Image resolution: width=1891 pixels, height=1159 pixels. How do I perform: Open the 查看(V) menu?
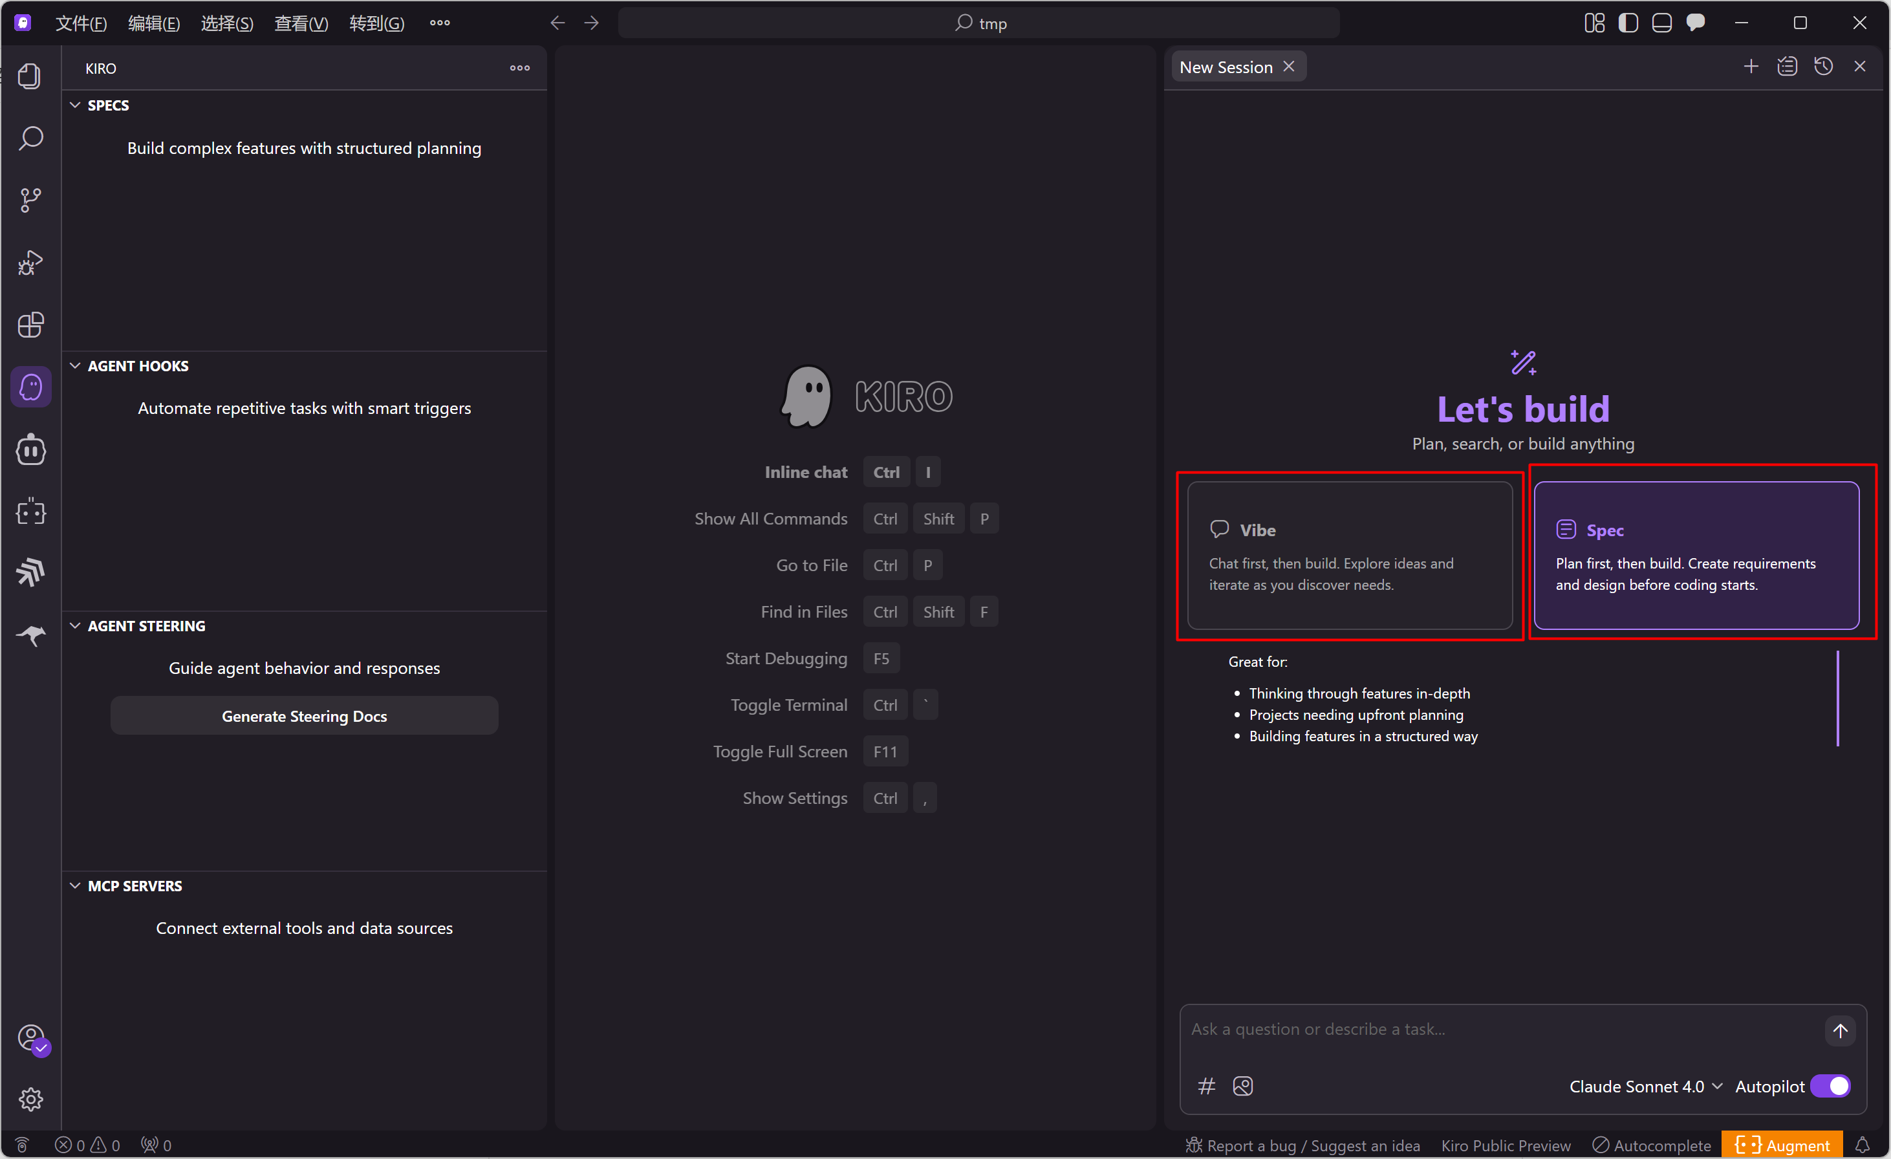pyautogui.click(x=301, y=23)
